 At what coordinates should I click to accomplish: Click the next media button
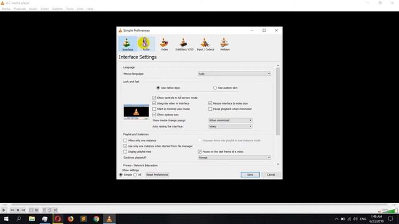[x=23, y=210]
